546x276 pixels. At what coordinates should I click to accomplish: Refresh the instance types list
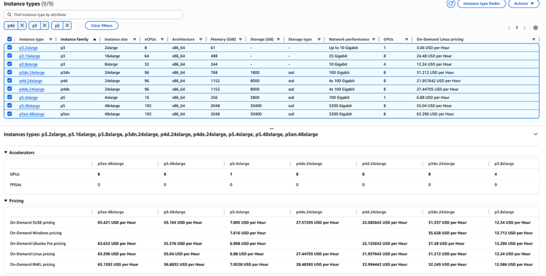[451, 4]
